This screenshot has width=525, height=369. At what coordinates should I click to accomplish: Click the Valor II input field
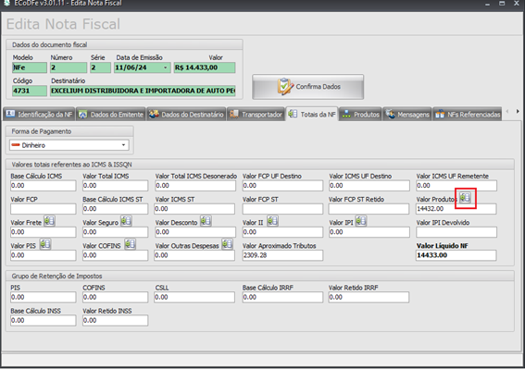click(282, 232)
